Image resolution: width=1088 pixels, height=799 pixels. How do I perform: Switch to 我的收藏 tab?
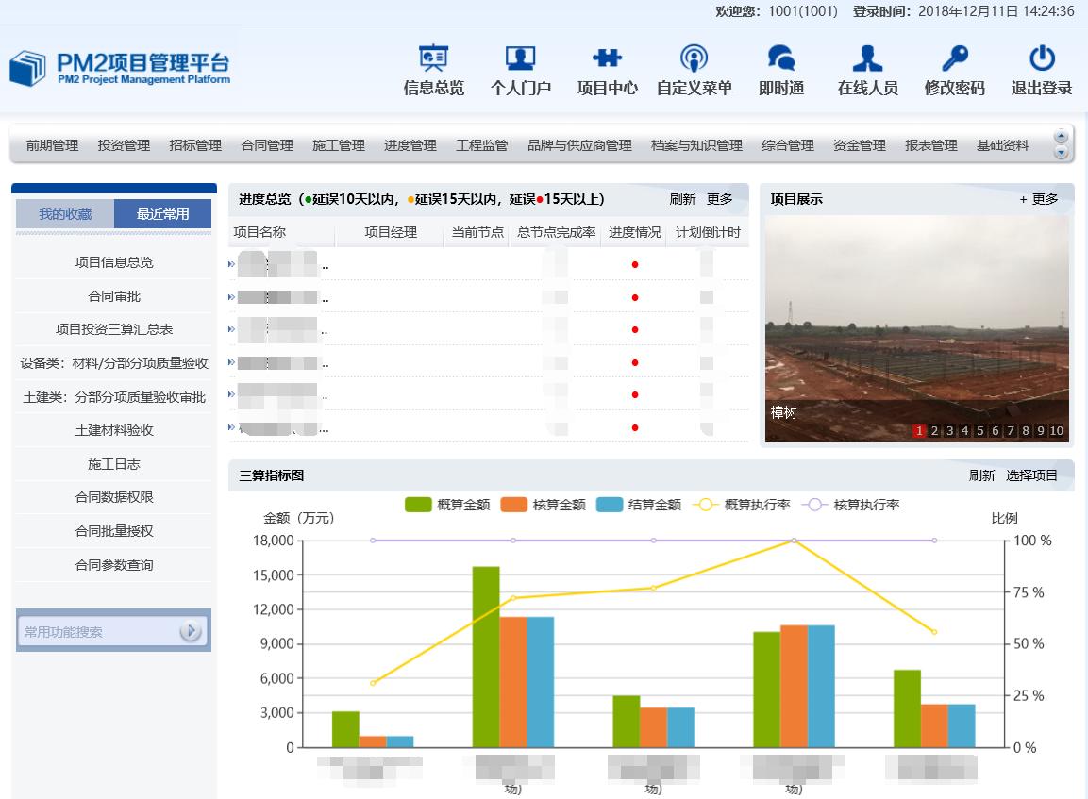tap(65, 214)
